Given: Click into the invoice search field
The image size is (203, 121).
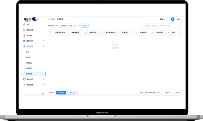Looking at the screenshot, I should tap(162, 25).
